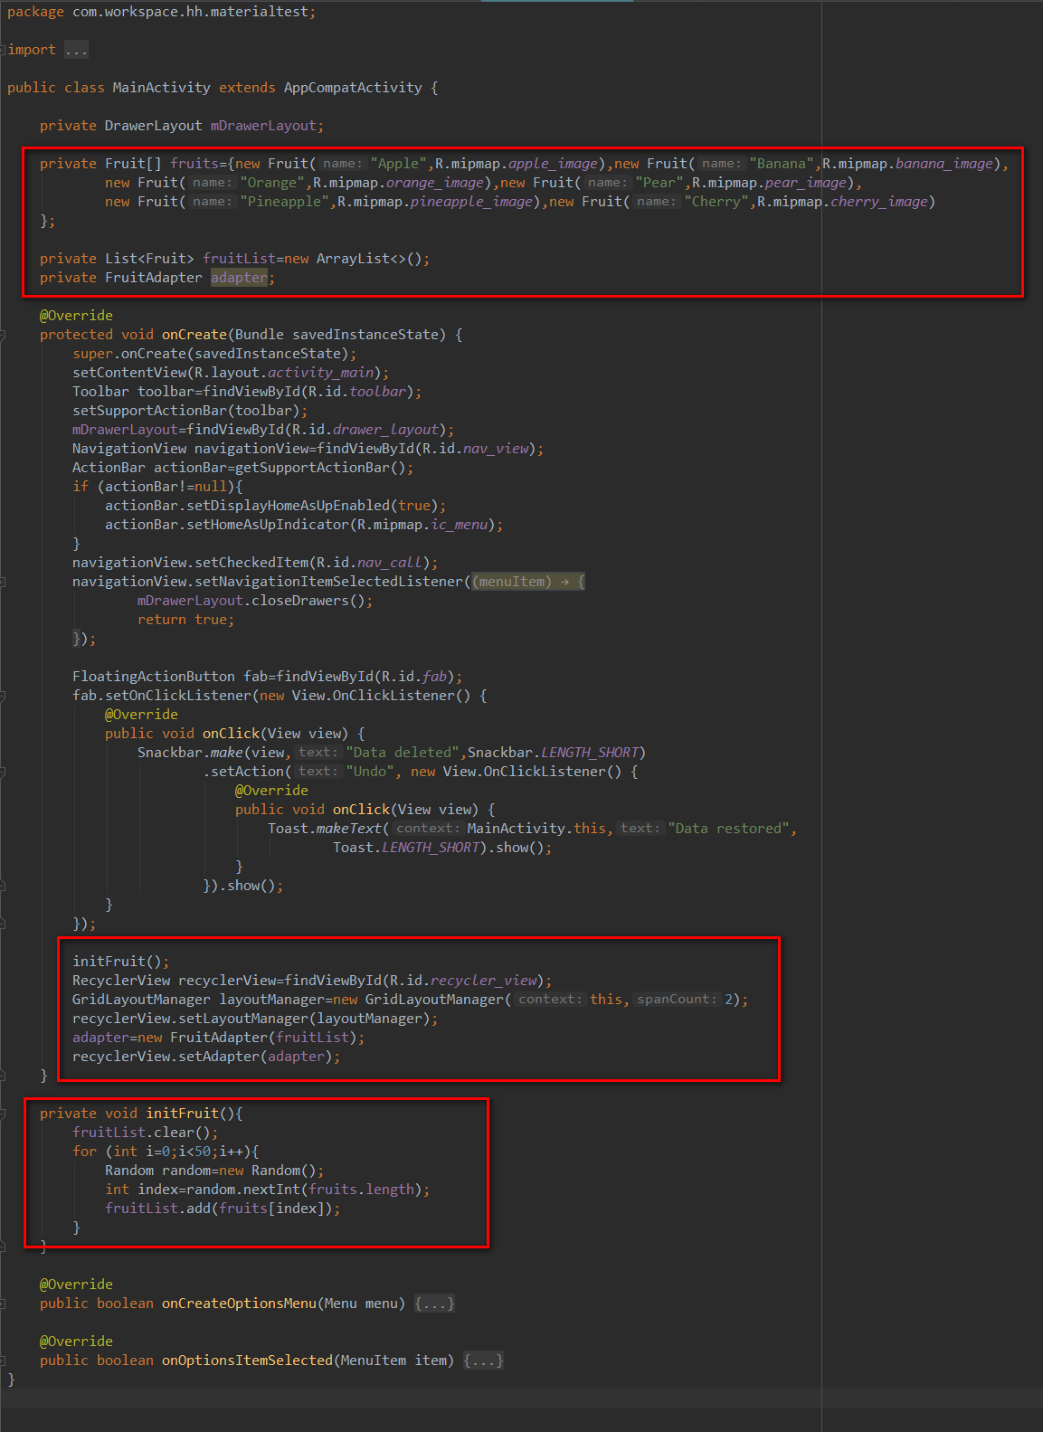Click MainActivity in the class declaration
The width and height of the screenshot is (1043, 1432).
coord(161,88)
